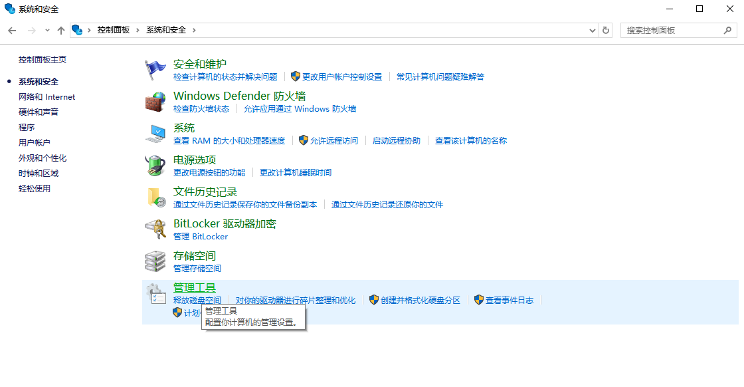Open Windows Defender 防火墙 heading

pyautogui.click(x=239, y=96)
